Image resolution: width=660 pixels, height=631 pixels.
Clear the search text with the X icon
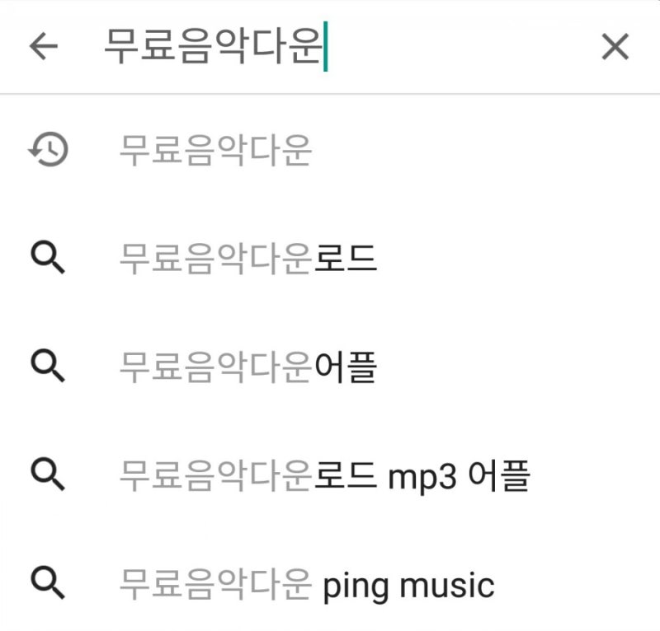pyautogui.click(x=615, y=47)
